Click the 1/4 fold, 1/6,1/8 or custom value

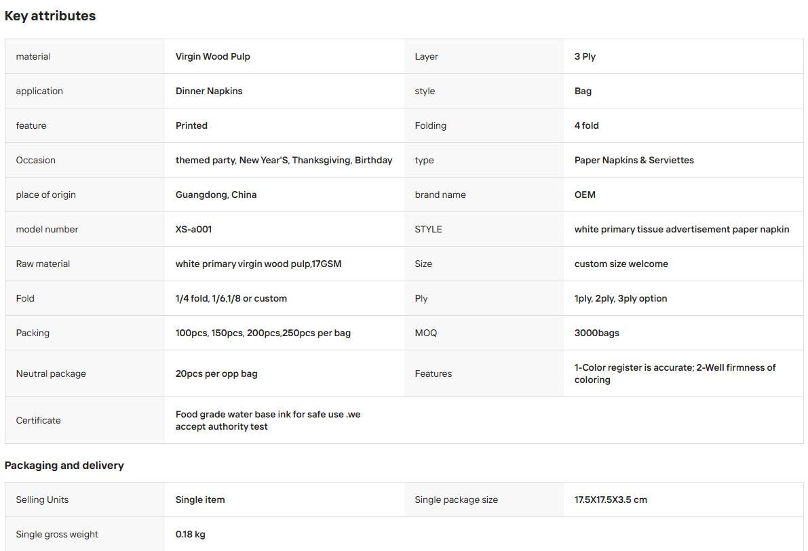tap(231, 298)
